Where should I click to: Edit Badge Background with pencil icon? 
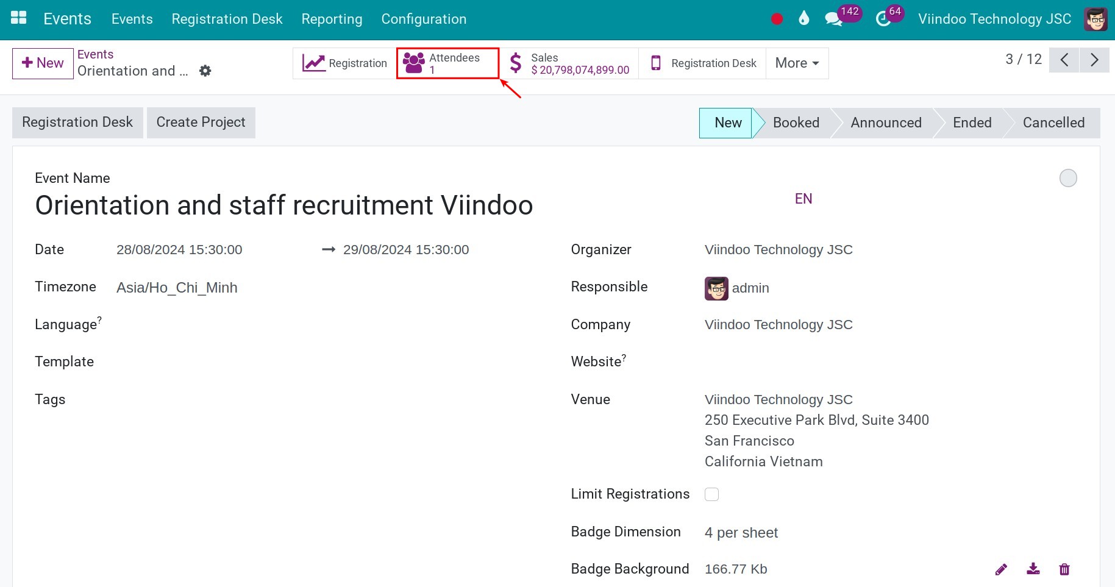click(1001, 569)
